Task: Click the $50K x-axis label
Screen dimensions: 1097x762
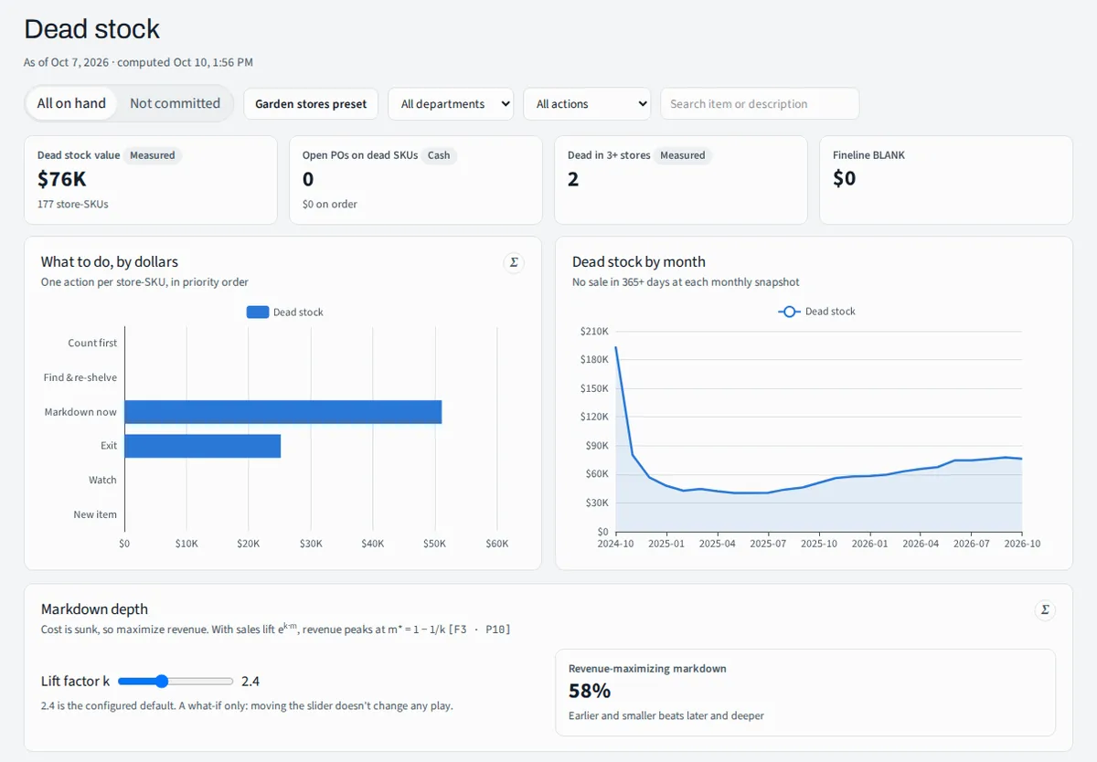Action: click(434, 543)
